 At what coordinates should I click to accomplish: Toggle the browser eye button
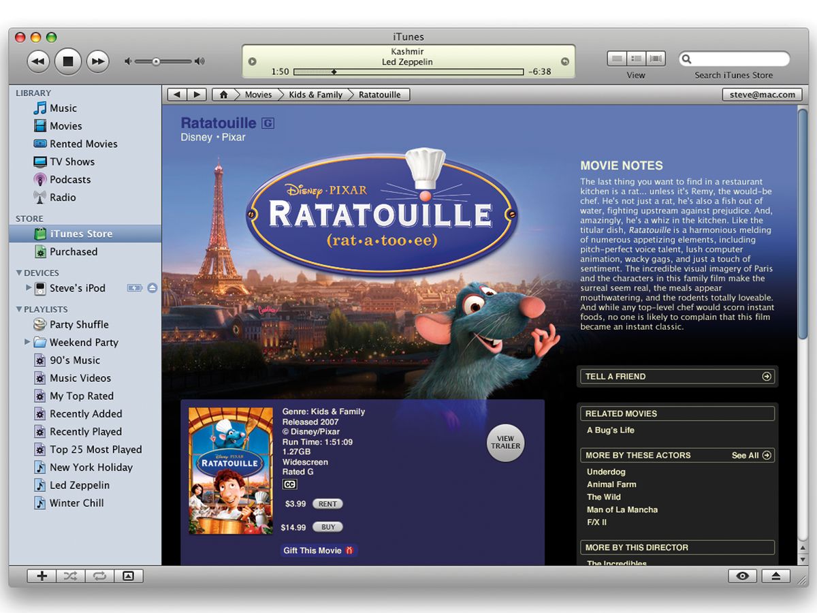742,576
